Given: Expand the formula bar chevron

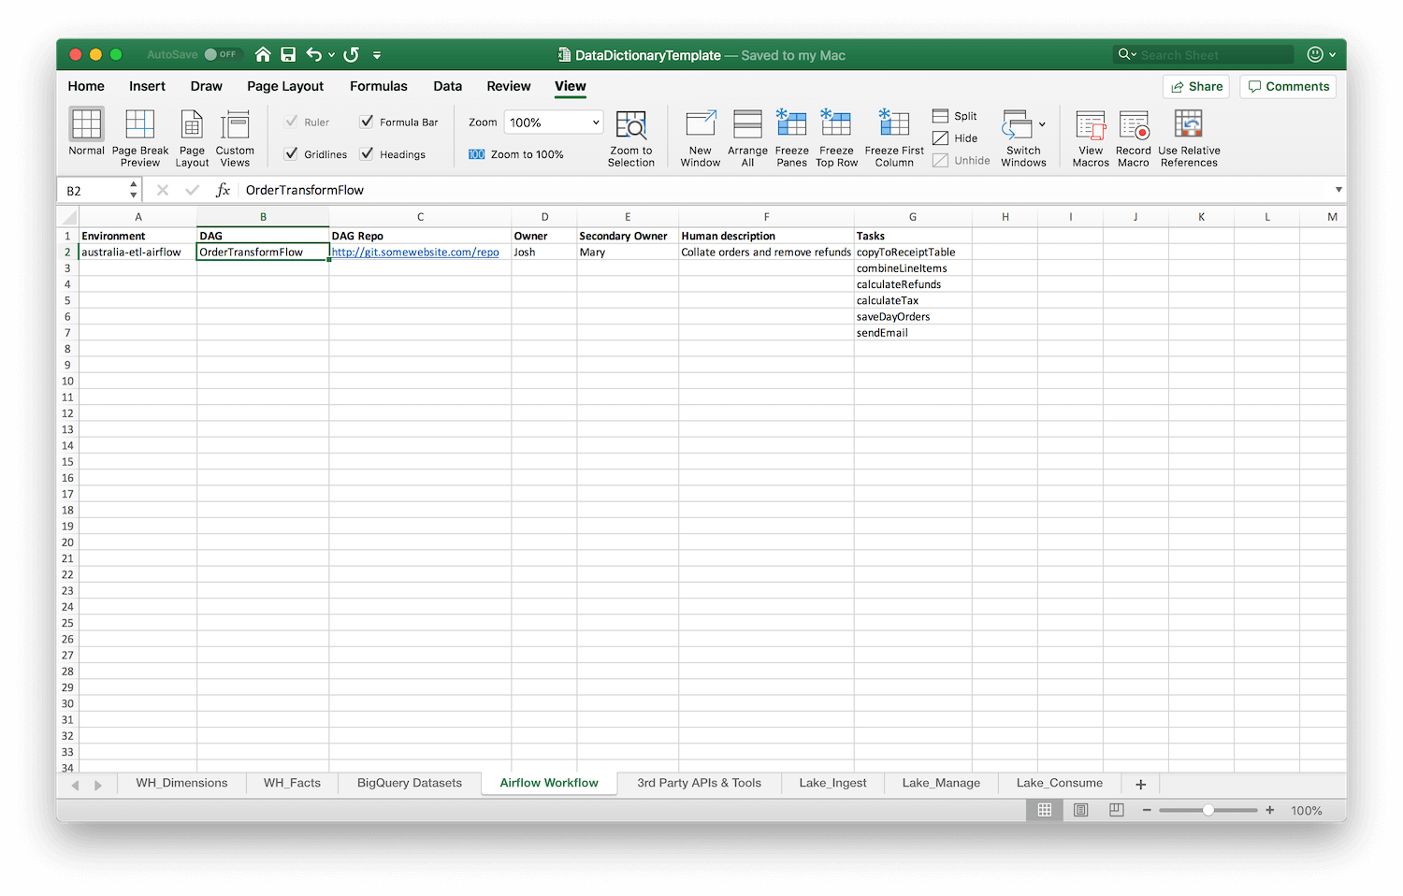Looking at the screenshot, I should [1338, 190].
